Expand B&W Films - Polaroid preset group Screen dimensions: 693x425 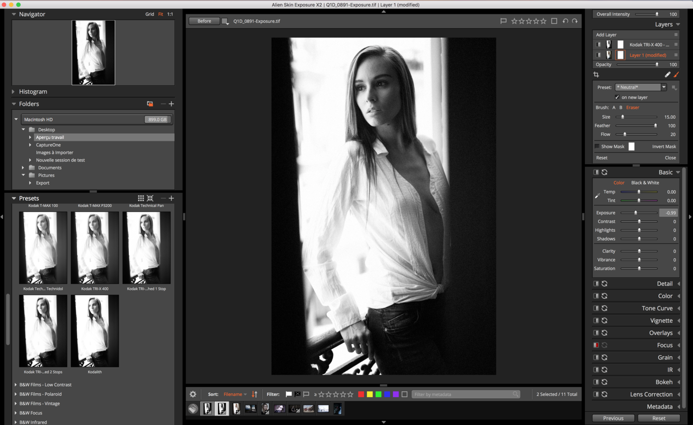(16, 394)
